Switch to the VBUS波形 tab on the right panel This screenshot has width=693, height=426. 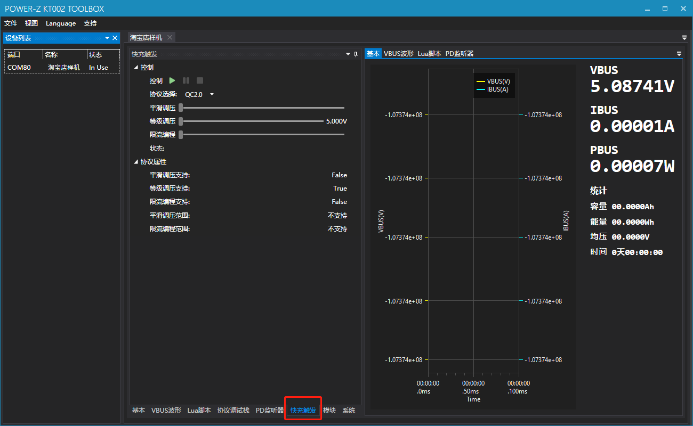pyautogui.click(x=398, y=54)
